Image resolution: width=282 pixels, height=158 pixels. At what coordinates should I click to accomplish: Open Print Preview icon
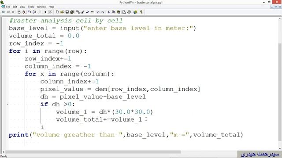(x=124, y=12)
